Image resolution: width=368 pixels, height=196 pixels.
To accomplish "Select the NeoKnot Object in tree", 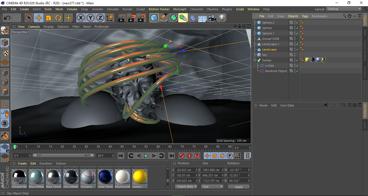I will (x=276, y=71).
